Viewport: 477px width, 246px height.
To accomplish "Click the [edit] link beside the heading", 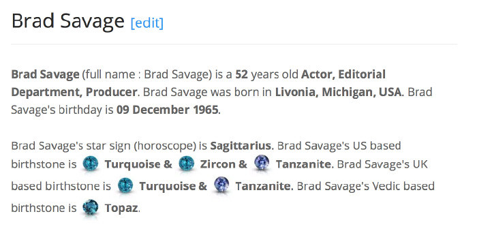I will (x=147, y=22).
